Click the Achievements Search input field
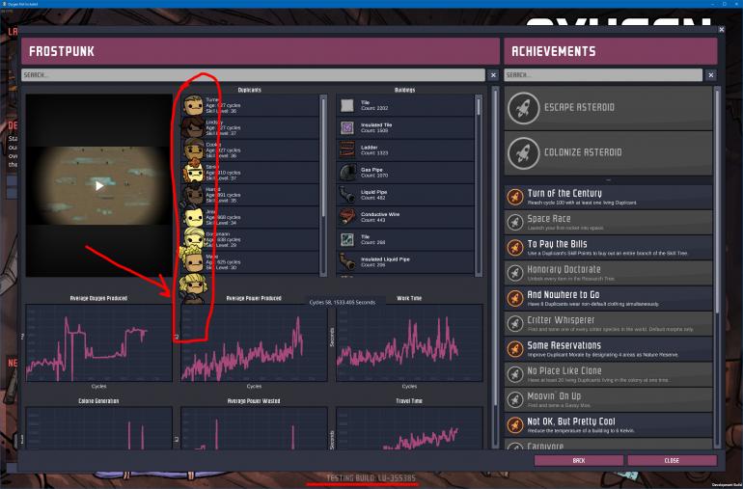The width and height of the screenshot is (743, 489). point(603,75)
